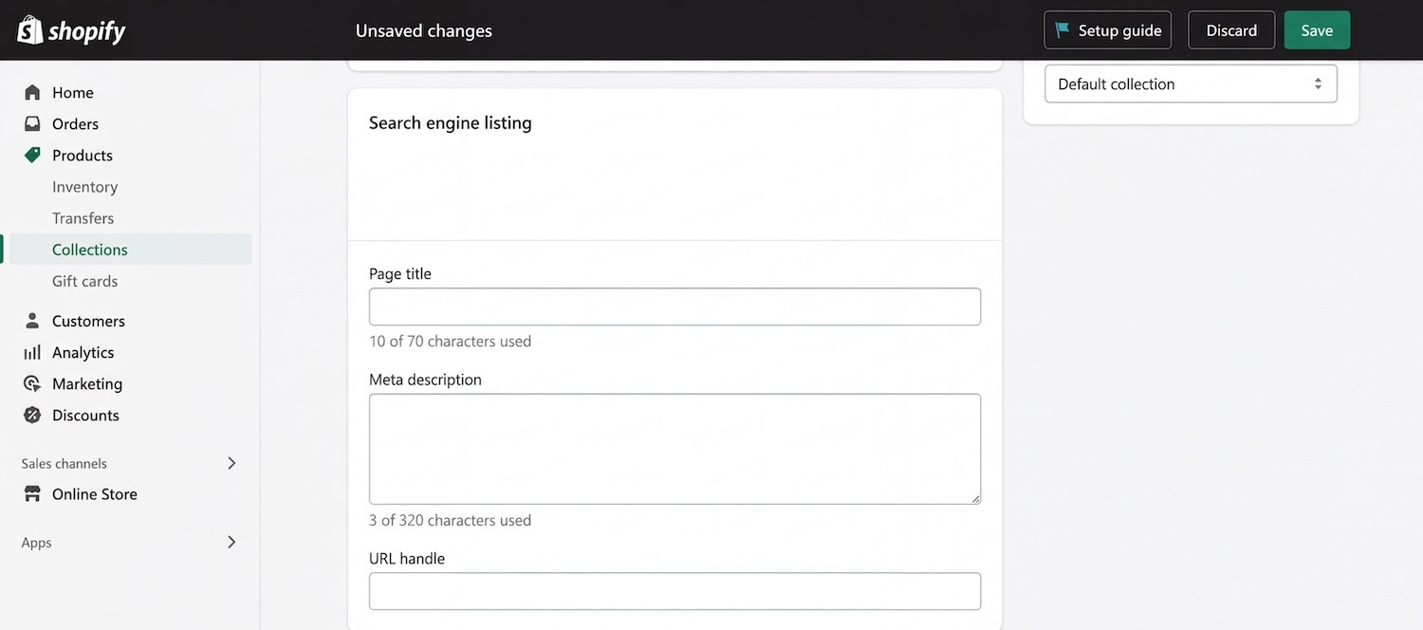Image resolution: width=1423 pixels, height=630 pixels.
Task: Click the flag icon in Setup guide
Action: (x=1063, y=30)
